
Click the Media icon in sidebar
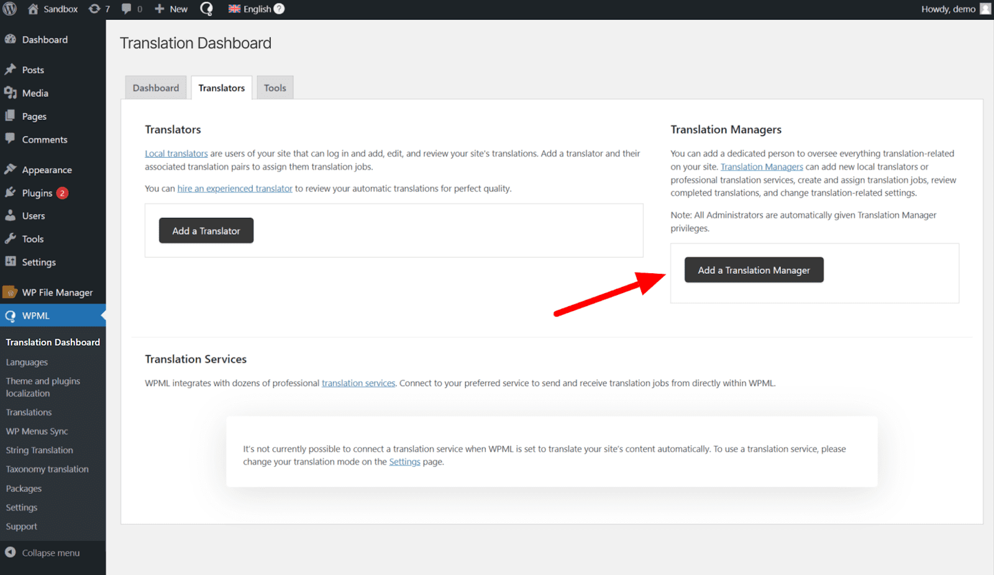coord(10,93)
